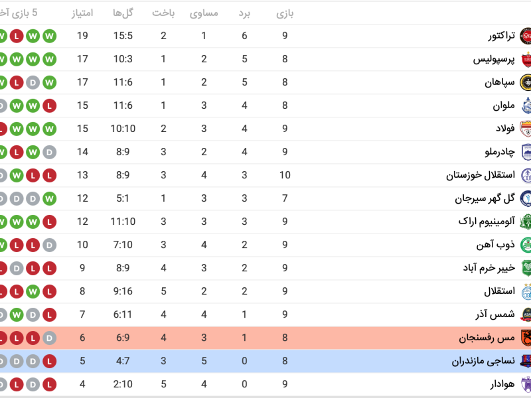Image resolution: width=531 pixels, height=398 pixels.
Task: Select the Sepahan club logo
Action: coord(525,82)
